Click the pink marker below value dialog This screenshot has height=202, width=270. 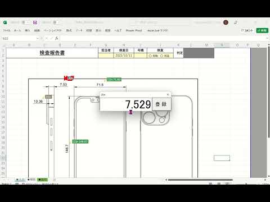131,112
